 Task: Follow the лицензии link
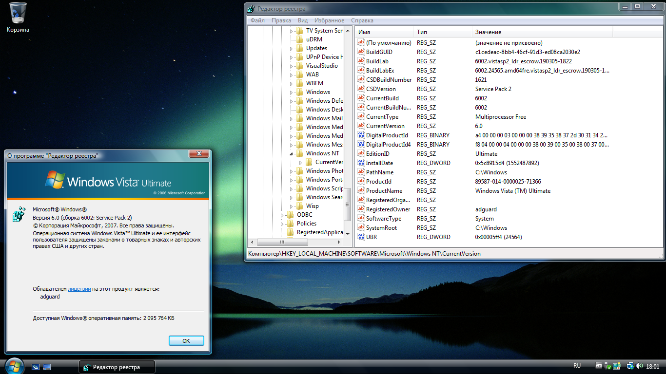click(79, 289)
